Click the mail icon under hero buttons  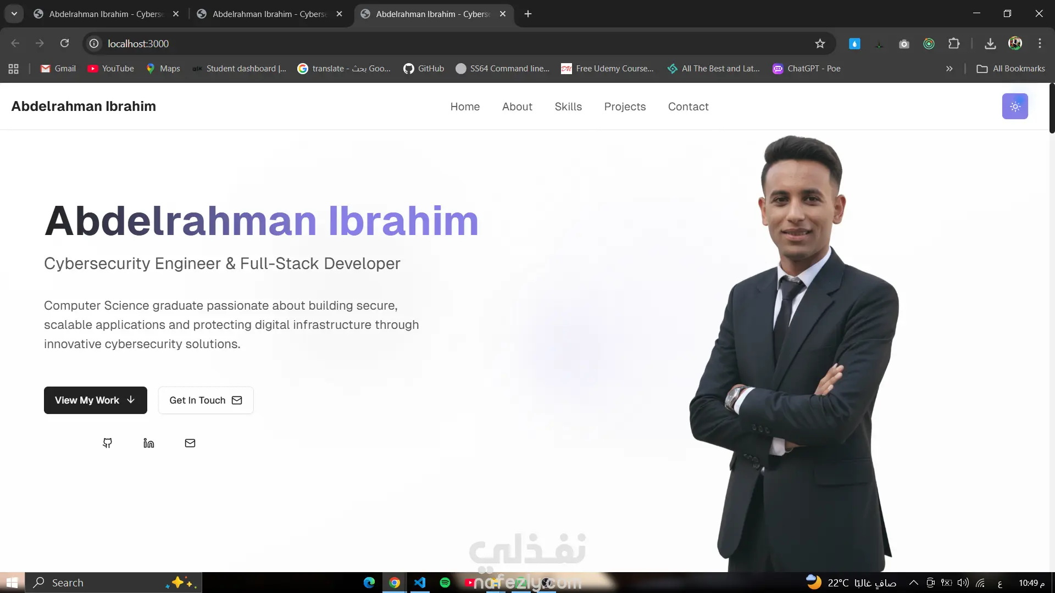pos(190,443)
